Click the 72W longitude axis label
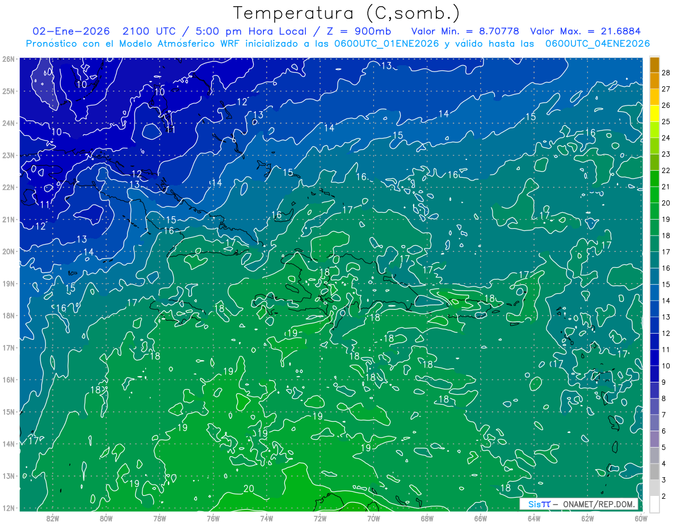Screen dimensions: 681x526 [x=320, y=518]
